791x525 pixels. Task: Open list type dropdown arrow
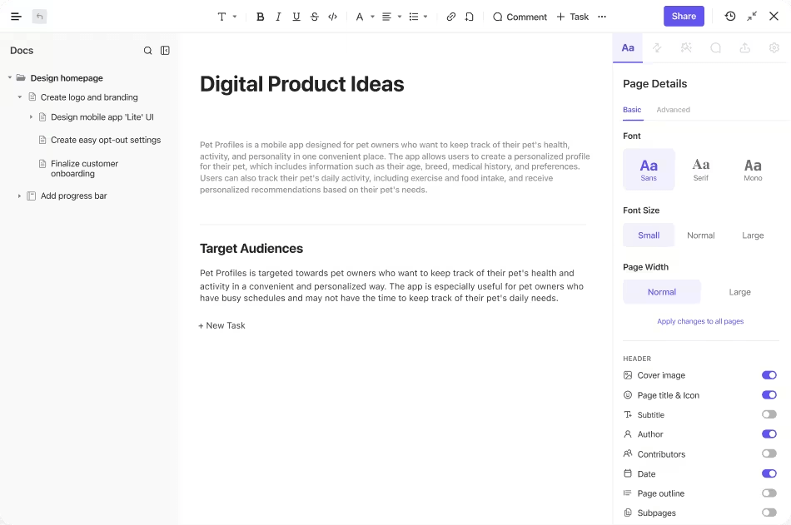(425, 17)
